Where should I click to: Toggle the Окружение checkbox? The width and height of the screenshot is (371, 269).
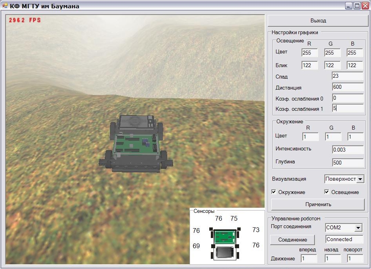point(274,192)
